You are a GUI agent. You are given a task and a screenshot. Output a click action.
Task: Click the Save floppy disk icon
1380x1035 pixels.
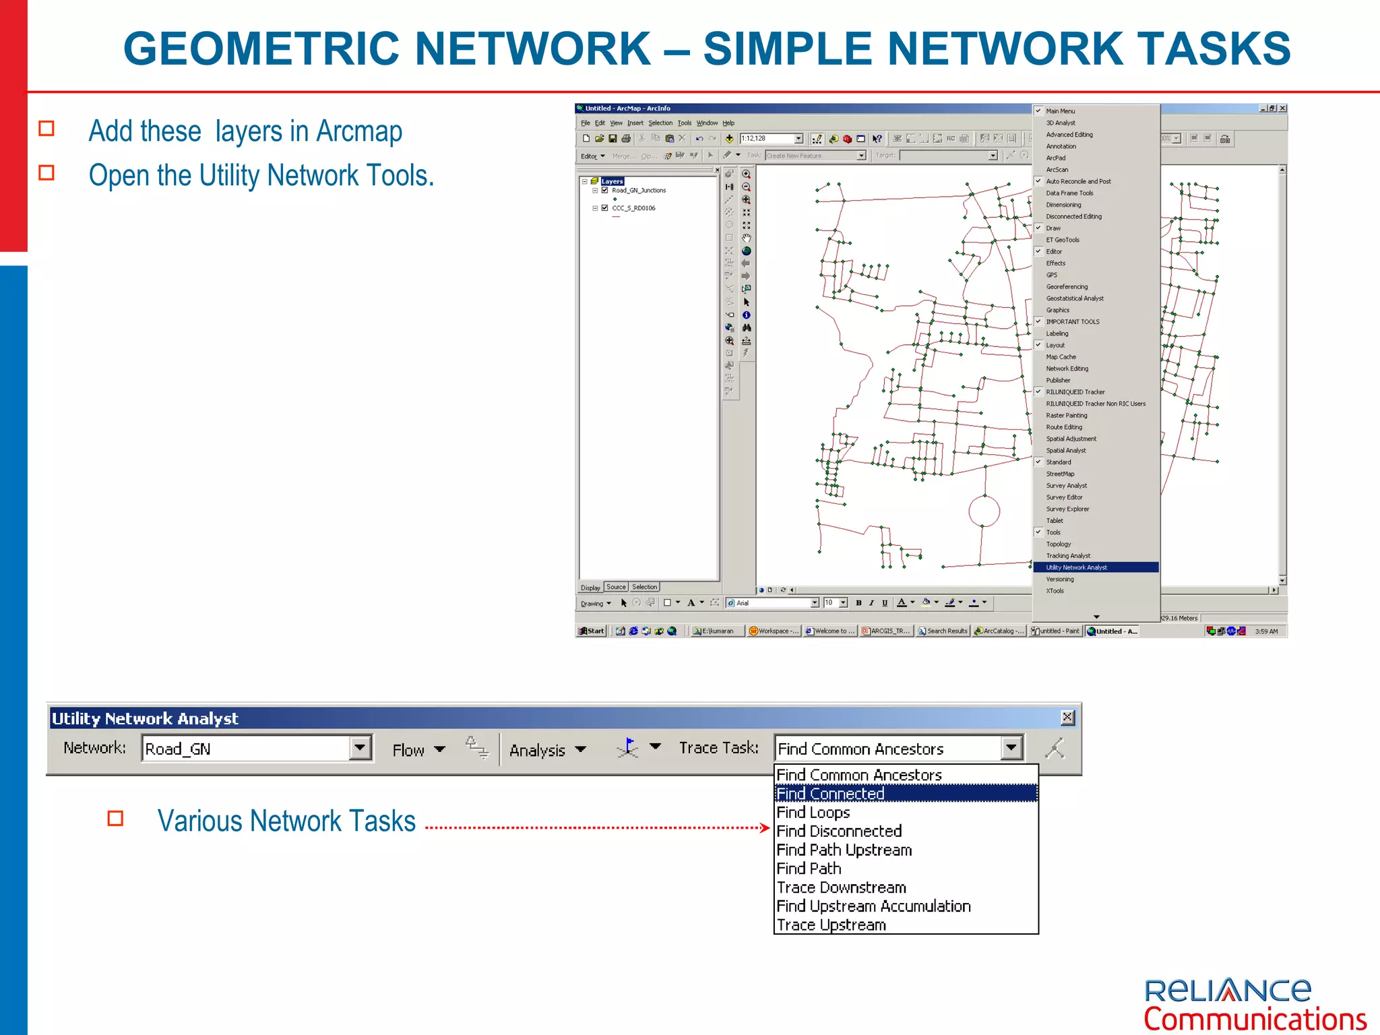pyautogui.click(x=613, y=139)
